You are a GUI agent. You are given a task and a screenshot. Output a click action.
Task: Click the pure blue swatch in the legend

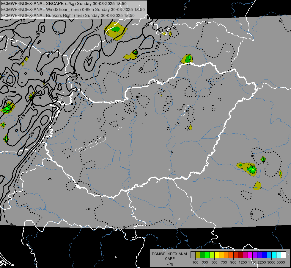(x=265, y=255)
